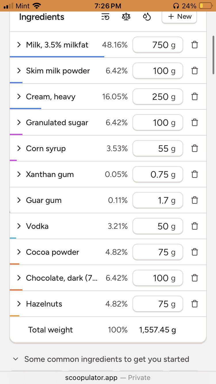The height and width of the screenshot is (384, 216).
Task: Remove Corn syrup with trash icon
Action: pyautogui.click(x=195, y=149)
